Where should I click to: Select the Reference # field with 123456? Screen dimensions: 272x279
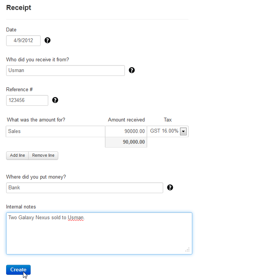(27, 100)
